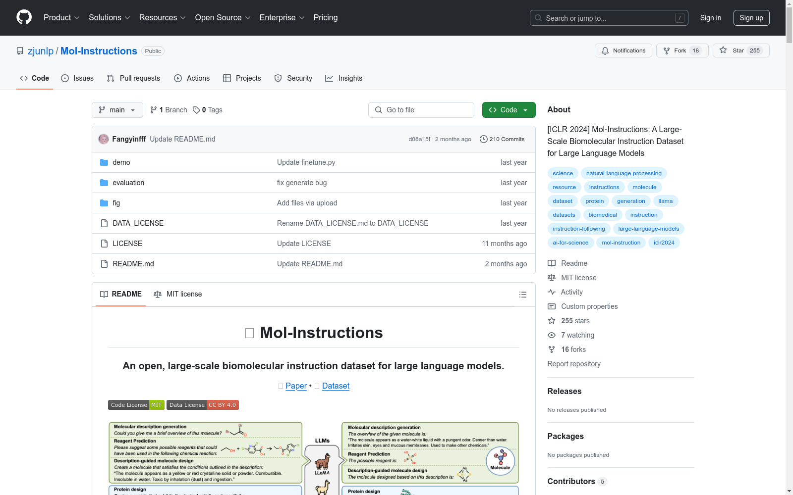
Task: Expand the Product menu
Action: tap(61, 18)
